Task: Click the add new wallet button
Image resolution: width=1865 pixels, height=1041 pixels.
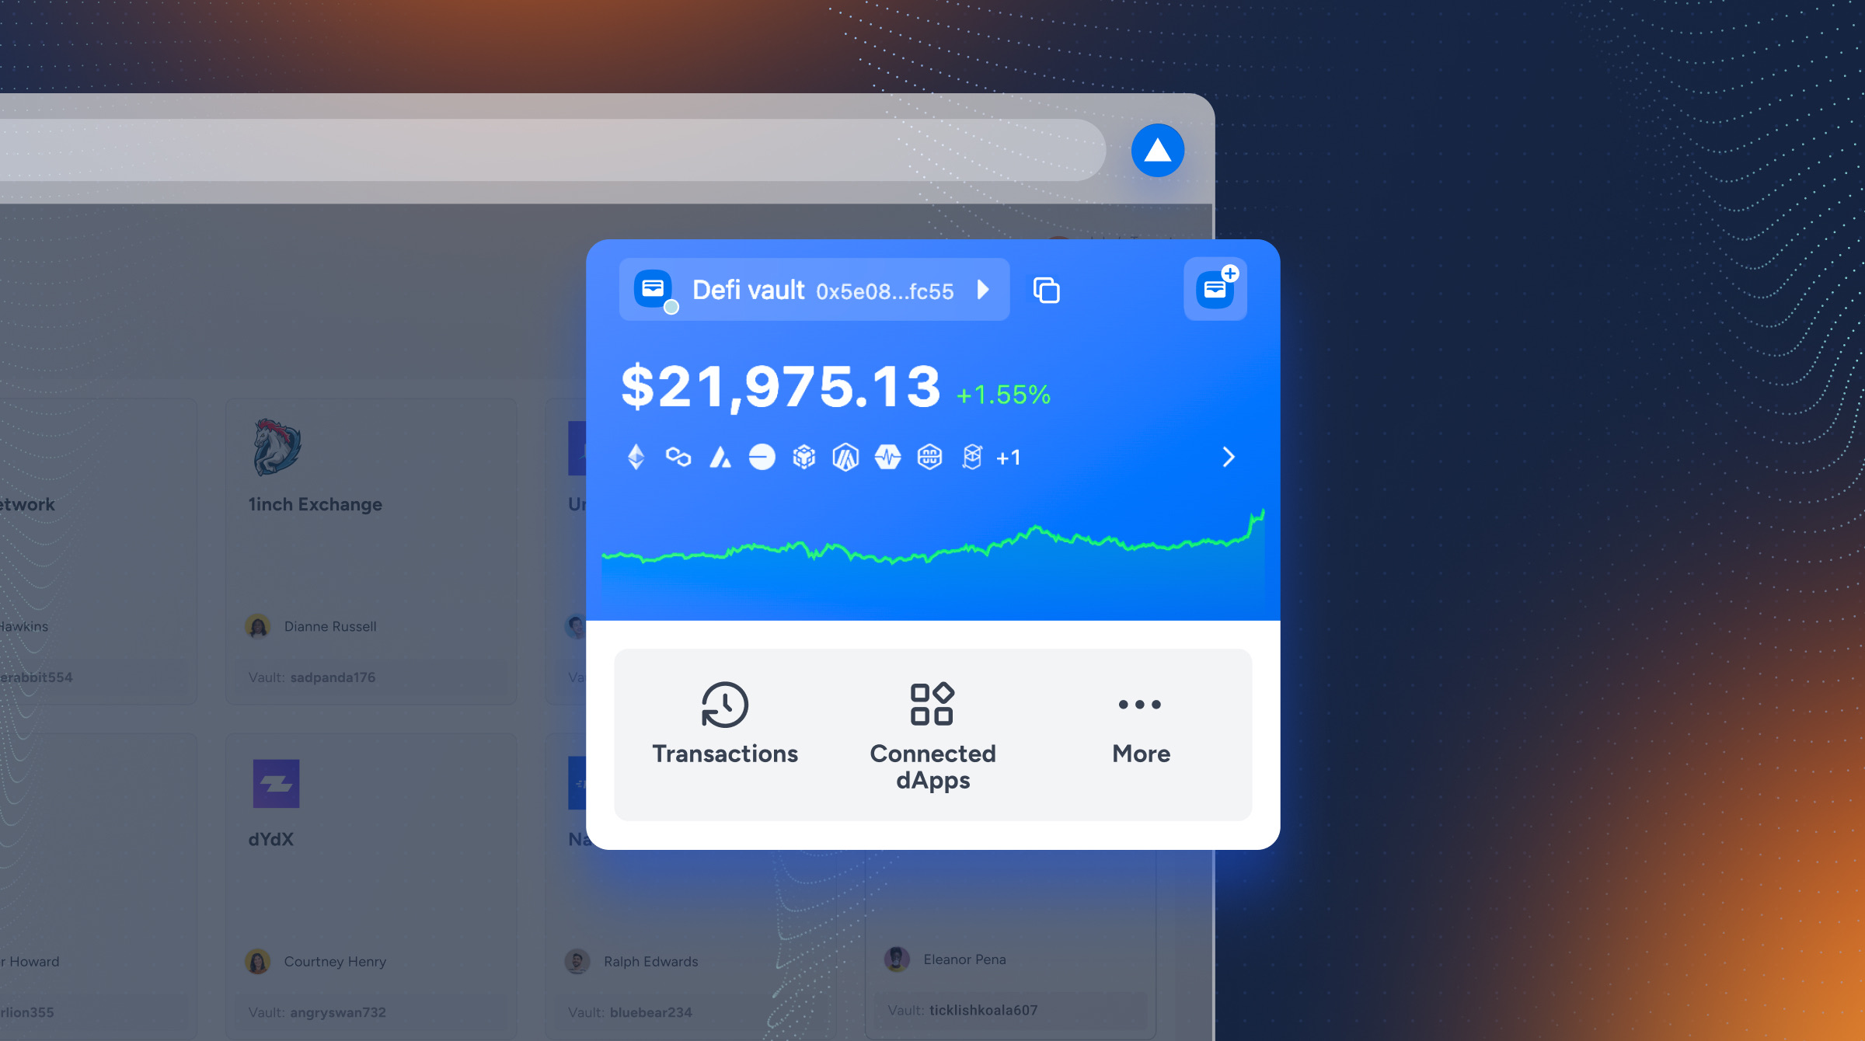Action: (1215, 288)
